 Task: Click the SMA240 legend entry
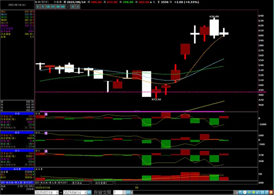point(17,26)
